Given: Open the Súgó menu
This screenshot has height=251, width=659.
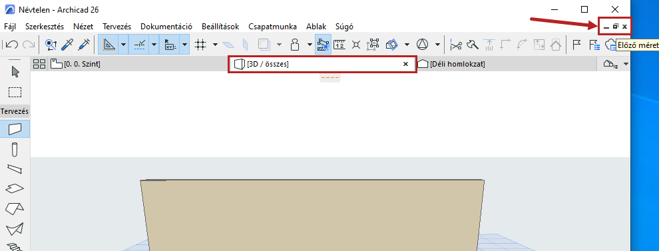Looking at the screenshot, I should pos(343,27).
